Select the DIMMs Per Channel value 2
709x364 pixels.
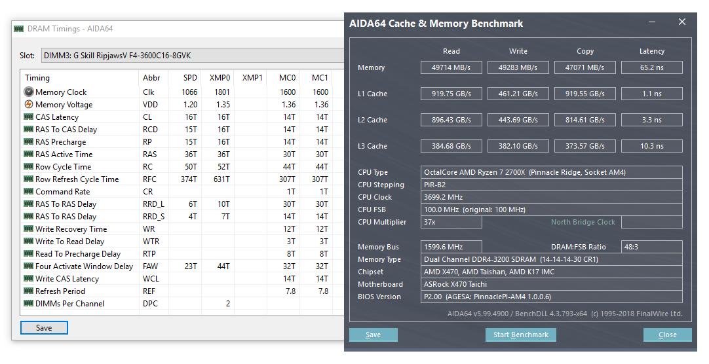[228, 304]
